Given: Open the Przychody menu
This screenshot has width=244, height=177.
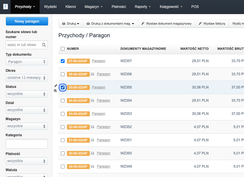Looking at the screenshot, I should tap(25, 7).
